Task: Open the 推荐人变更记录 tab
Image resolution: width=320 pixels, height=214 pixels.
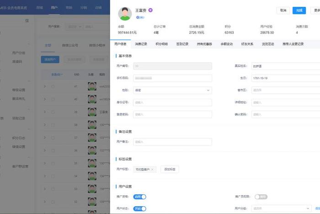Action: (293, 44)
